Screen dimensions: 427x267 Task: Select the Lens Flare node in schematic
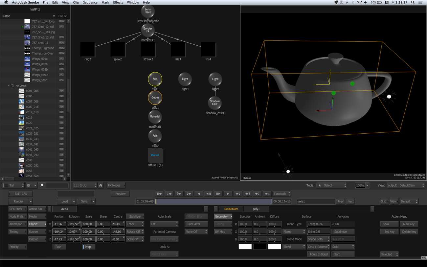148,11
